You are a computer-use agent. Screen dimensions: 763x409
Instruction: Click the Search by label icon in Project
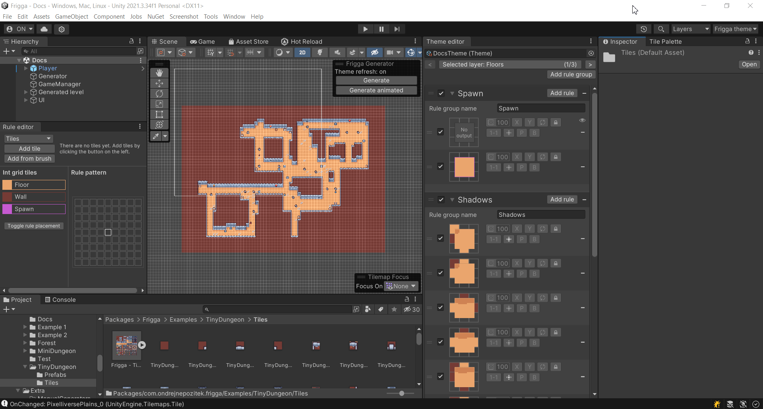click(381, 309)
